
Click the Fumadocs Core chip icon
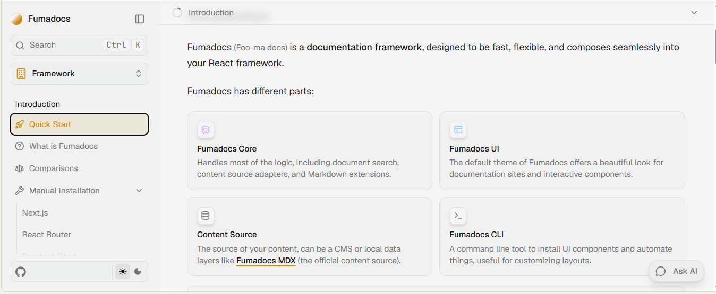tap(206, 130)
